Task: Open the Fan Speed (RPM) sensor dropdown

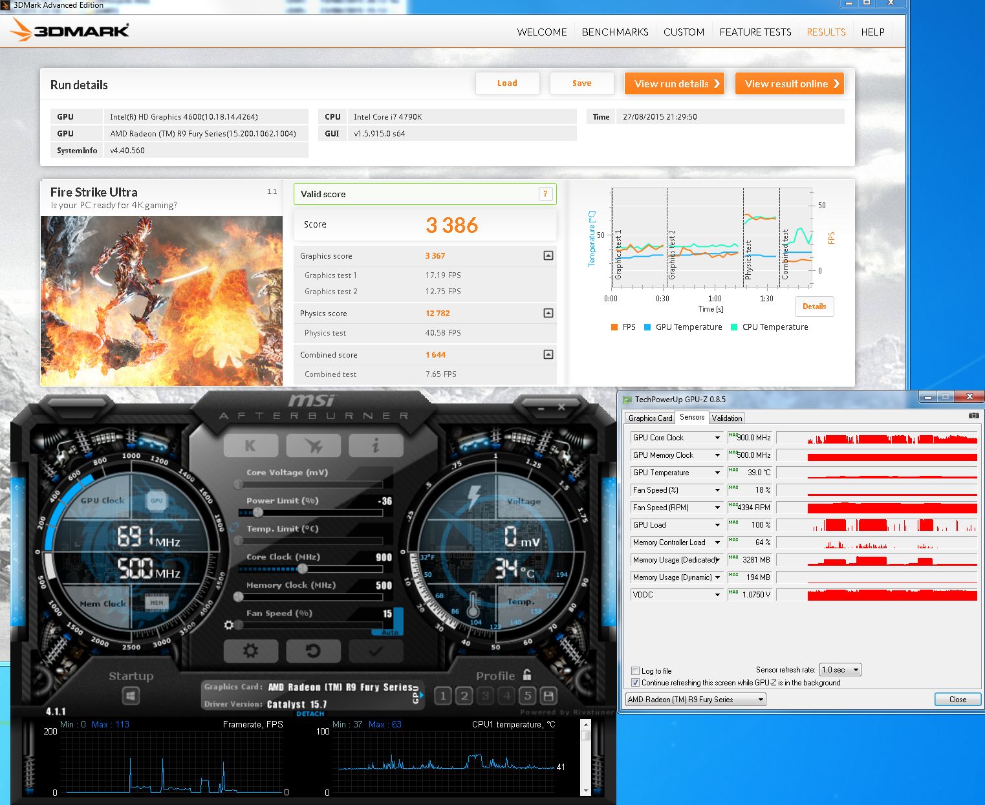Action: [x=717, y=508]
